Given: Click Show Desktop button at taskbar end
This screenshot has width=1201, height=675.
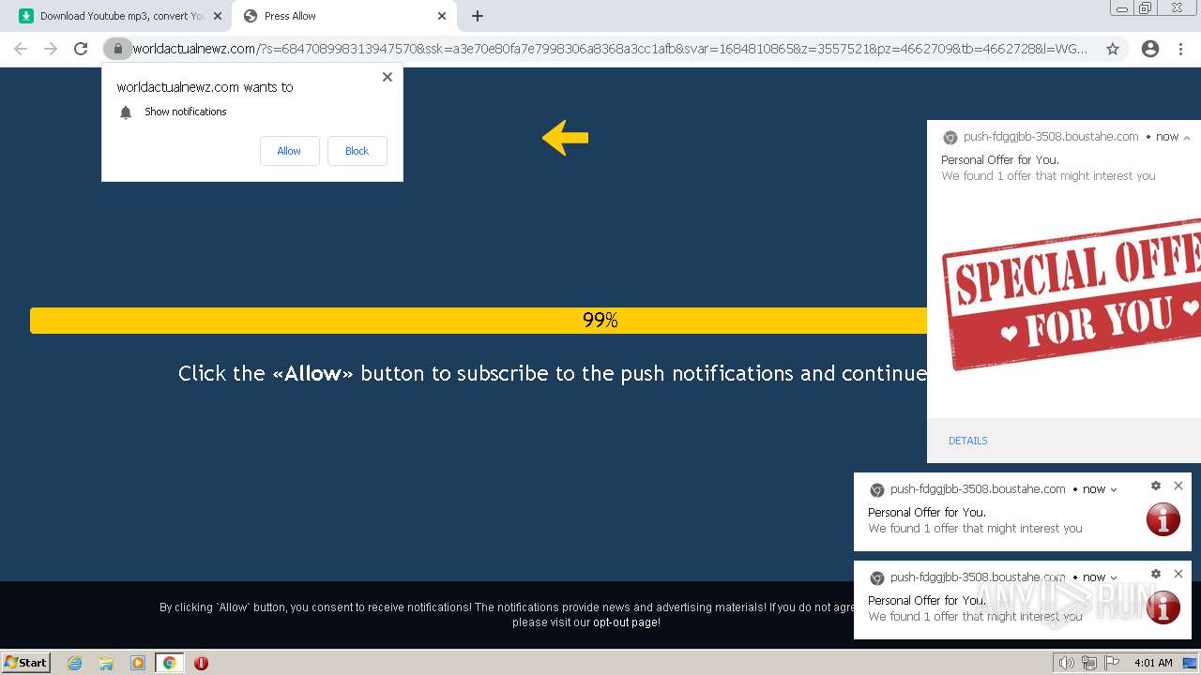Looking at the screenshot, I should coord(1190,663).
